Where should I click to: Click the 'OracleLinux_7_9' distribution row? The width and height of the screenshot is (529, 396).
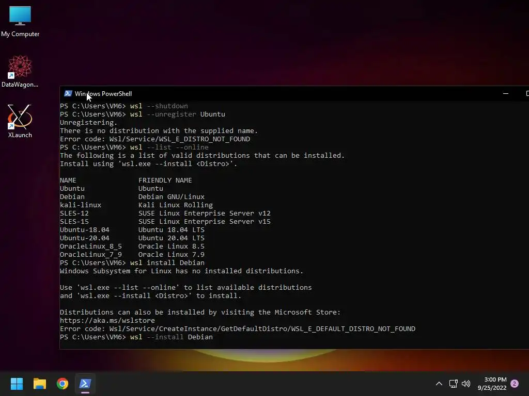132,255
